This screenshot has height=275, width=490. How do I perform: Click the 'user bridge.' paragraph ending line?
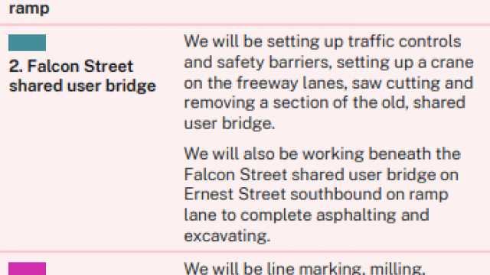coord(230,124)
